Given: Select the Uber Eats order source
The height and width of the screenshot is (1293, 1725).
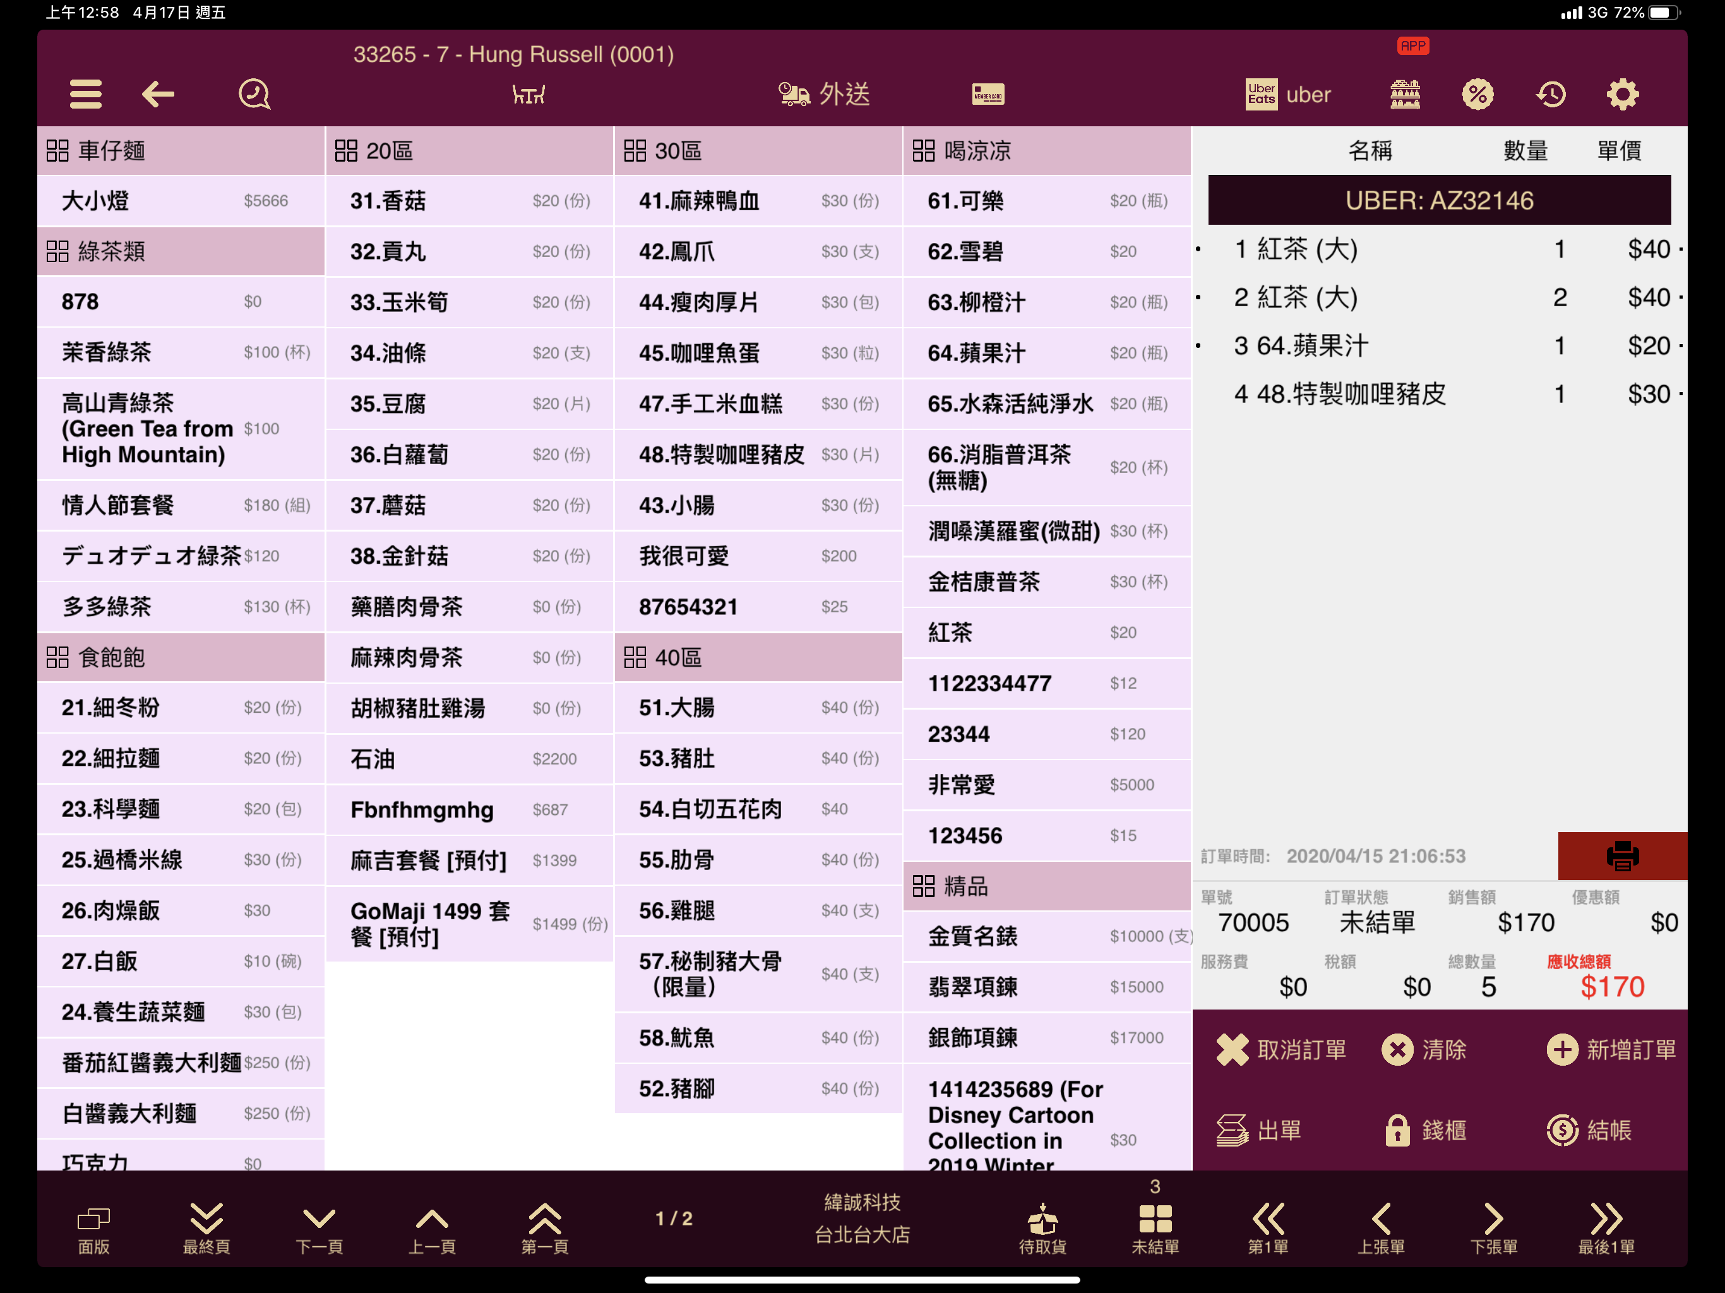Looking at the screenshot, I should [1288, 94].
